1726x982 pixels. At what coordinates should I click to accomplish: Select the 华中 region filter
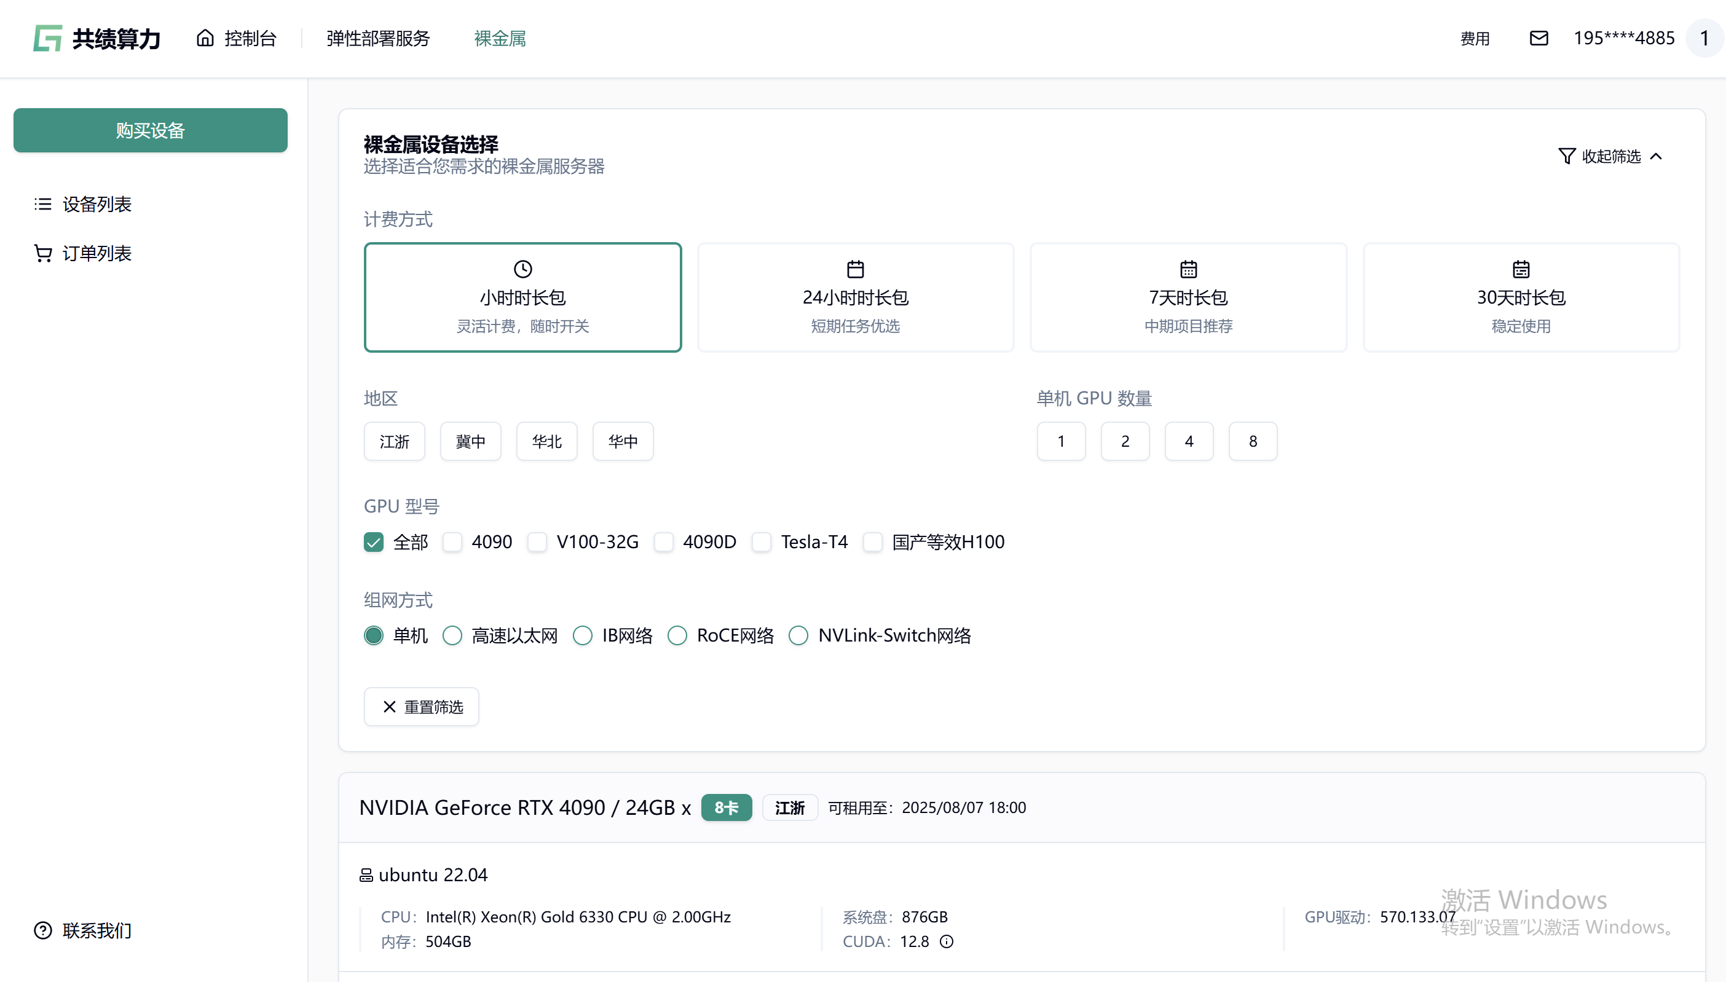[x=623, y=441]
